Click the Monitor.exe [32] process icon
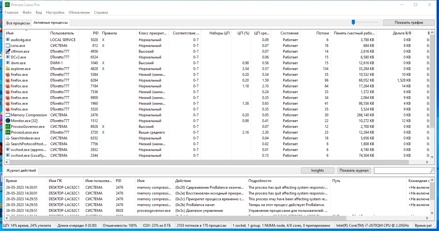Image resolution: width=439 pixels, height=231 pixels. tap(8, 121)
